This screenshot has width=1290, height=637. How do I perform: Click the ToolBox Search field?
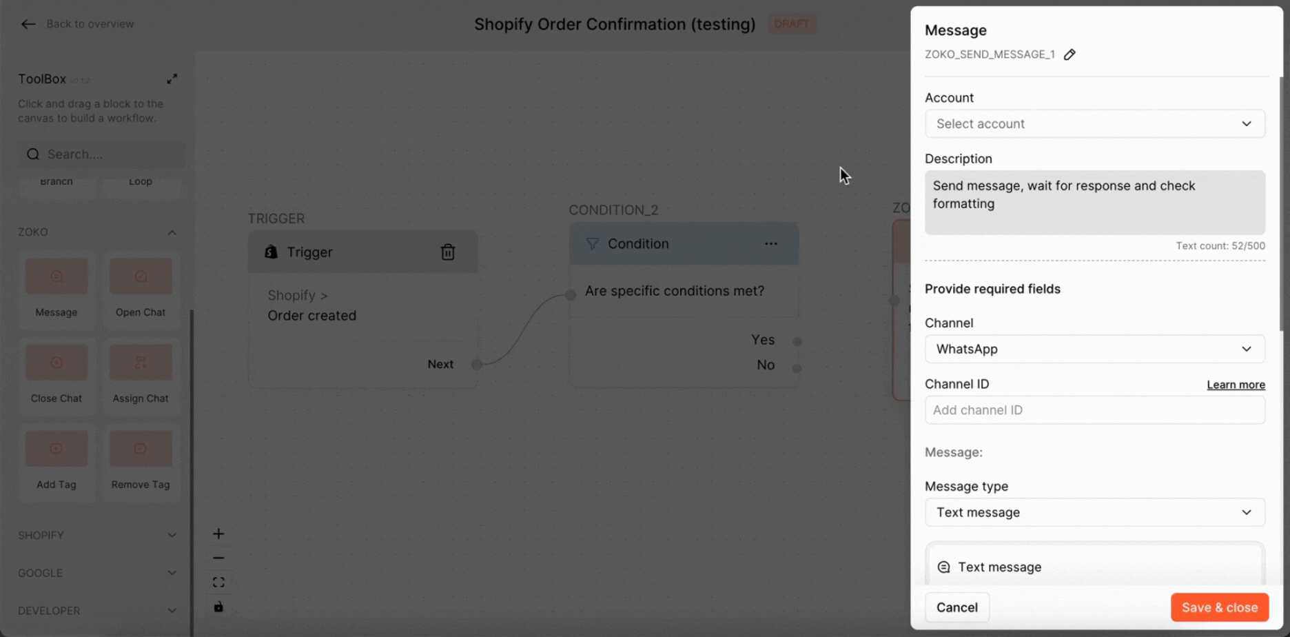click(102, 154)
